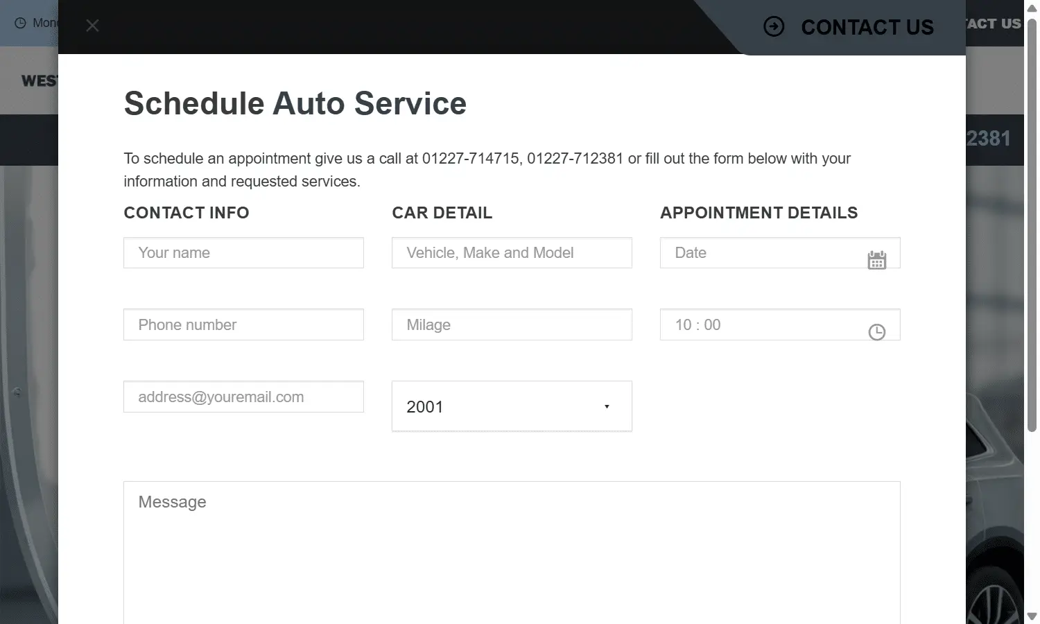Click the CONTACT US heading text

[867, 27]
